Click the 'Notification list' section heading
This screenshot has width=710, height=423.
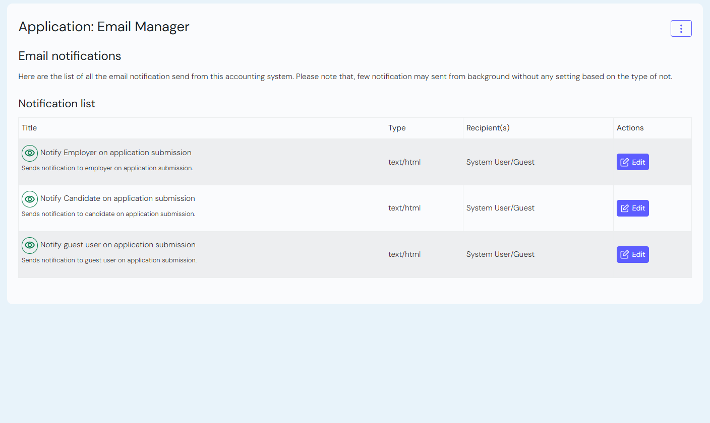tap(57, 104)
